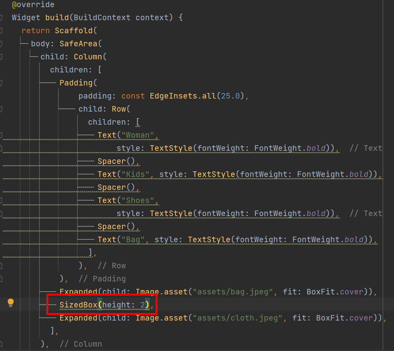Click FontWeight.bold on the Kids line
This screenshot has height=351, width=394.
333,174
